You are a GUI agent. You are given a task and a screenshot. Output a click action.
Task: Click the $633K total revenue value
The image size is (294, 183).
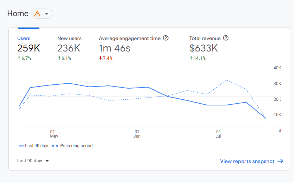[203, 48]
